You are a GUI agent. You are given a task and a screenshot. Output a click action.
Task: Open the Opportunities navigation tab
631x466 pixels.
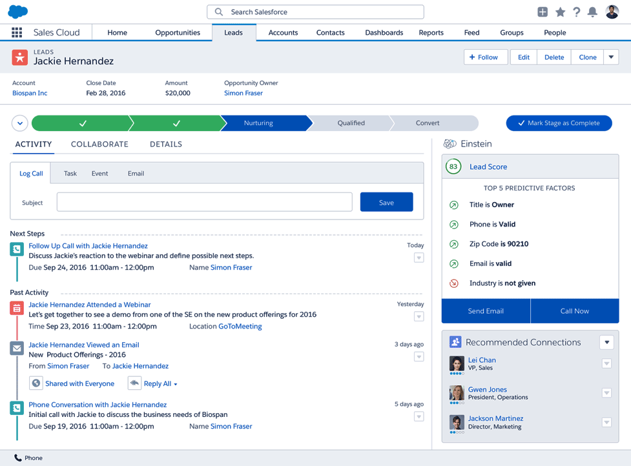point(178,33)
